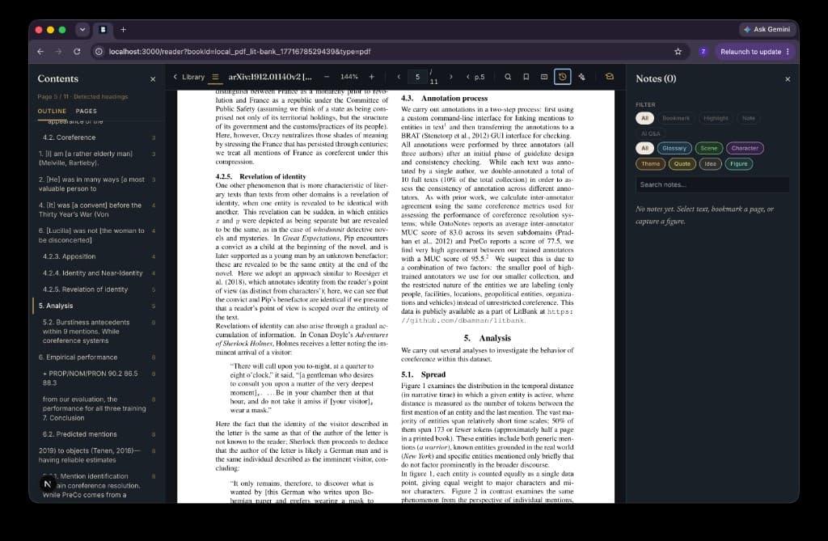The width and height of the screenshot is (828, 541).
Task: Bookmark the page with star icon
Action: tap(678, 51)
